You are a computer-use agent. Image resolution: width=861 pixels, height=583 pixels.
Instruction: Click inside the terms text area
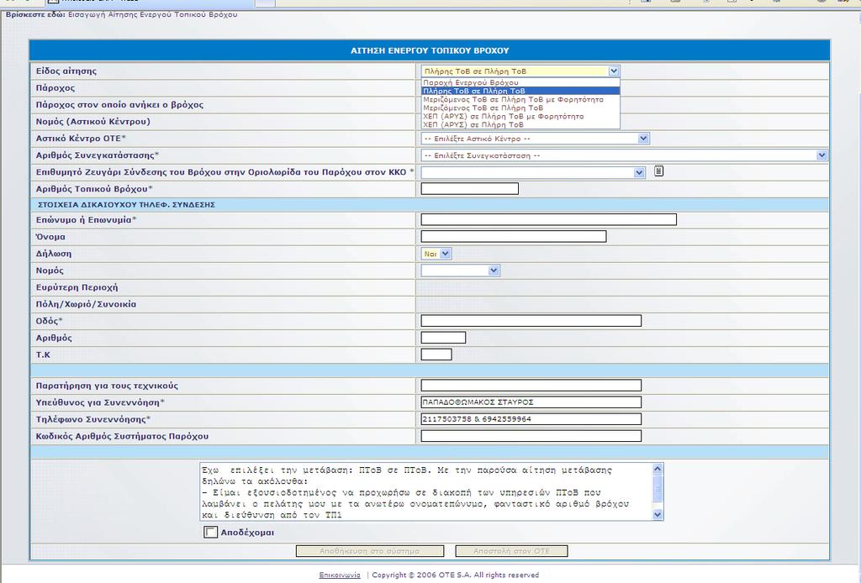pyautogui.click(x=425, y=492)
